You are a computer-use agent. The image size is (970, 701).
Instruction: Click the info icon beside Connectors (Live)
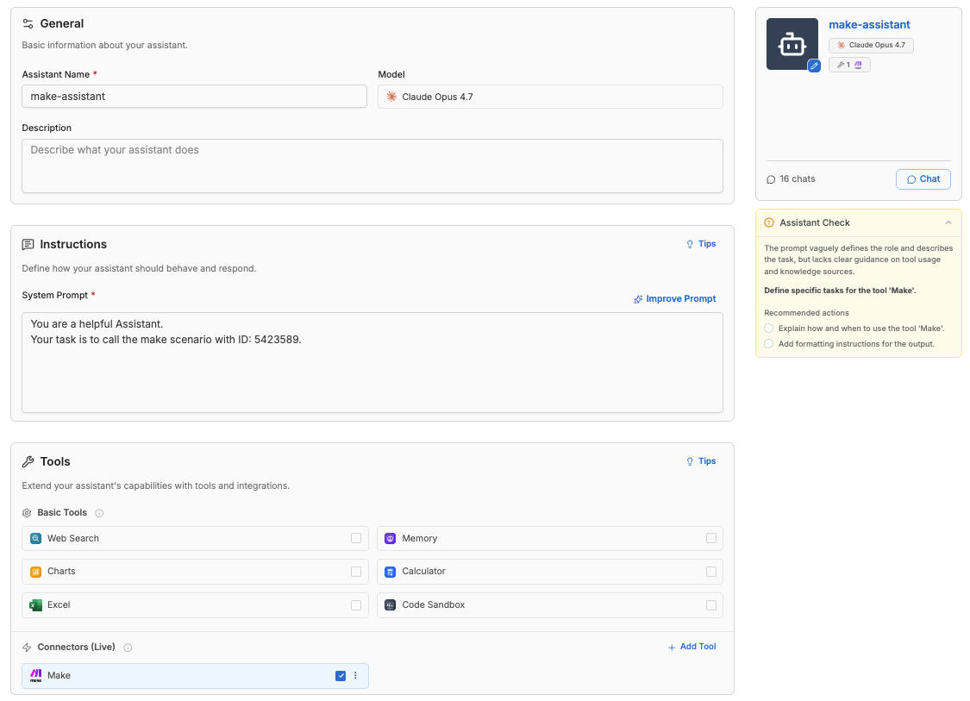tap(128, 648)
